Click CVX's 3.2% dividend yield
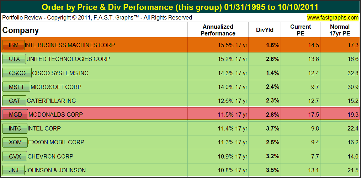Screen dimensions: 361x178 [x=272, y=156]
